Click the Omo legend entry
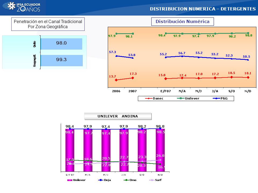This screenshot has height=193, width=258. (x=130, y=180)
